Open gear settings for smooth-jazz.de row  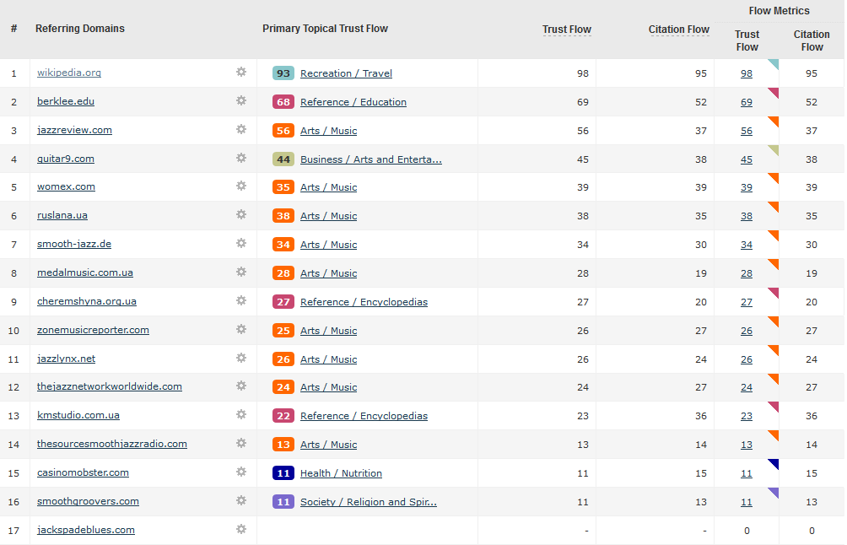click(241, 243)
